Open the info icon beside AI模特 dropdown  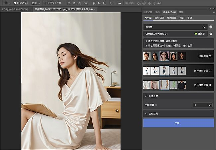211,27
